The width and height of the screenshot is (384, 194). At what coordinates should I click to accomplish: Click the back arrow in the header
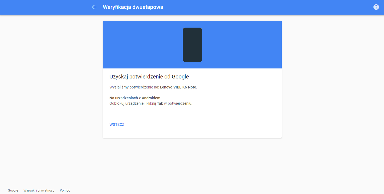click(x=94, y=7)
